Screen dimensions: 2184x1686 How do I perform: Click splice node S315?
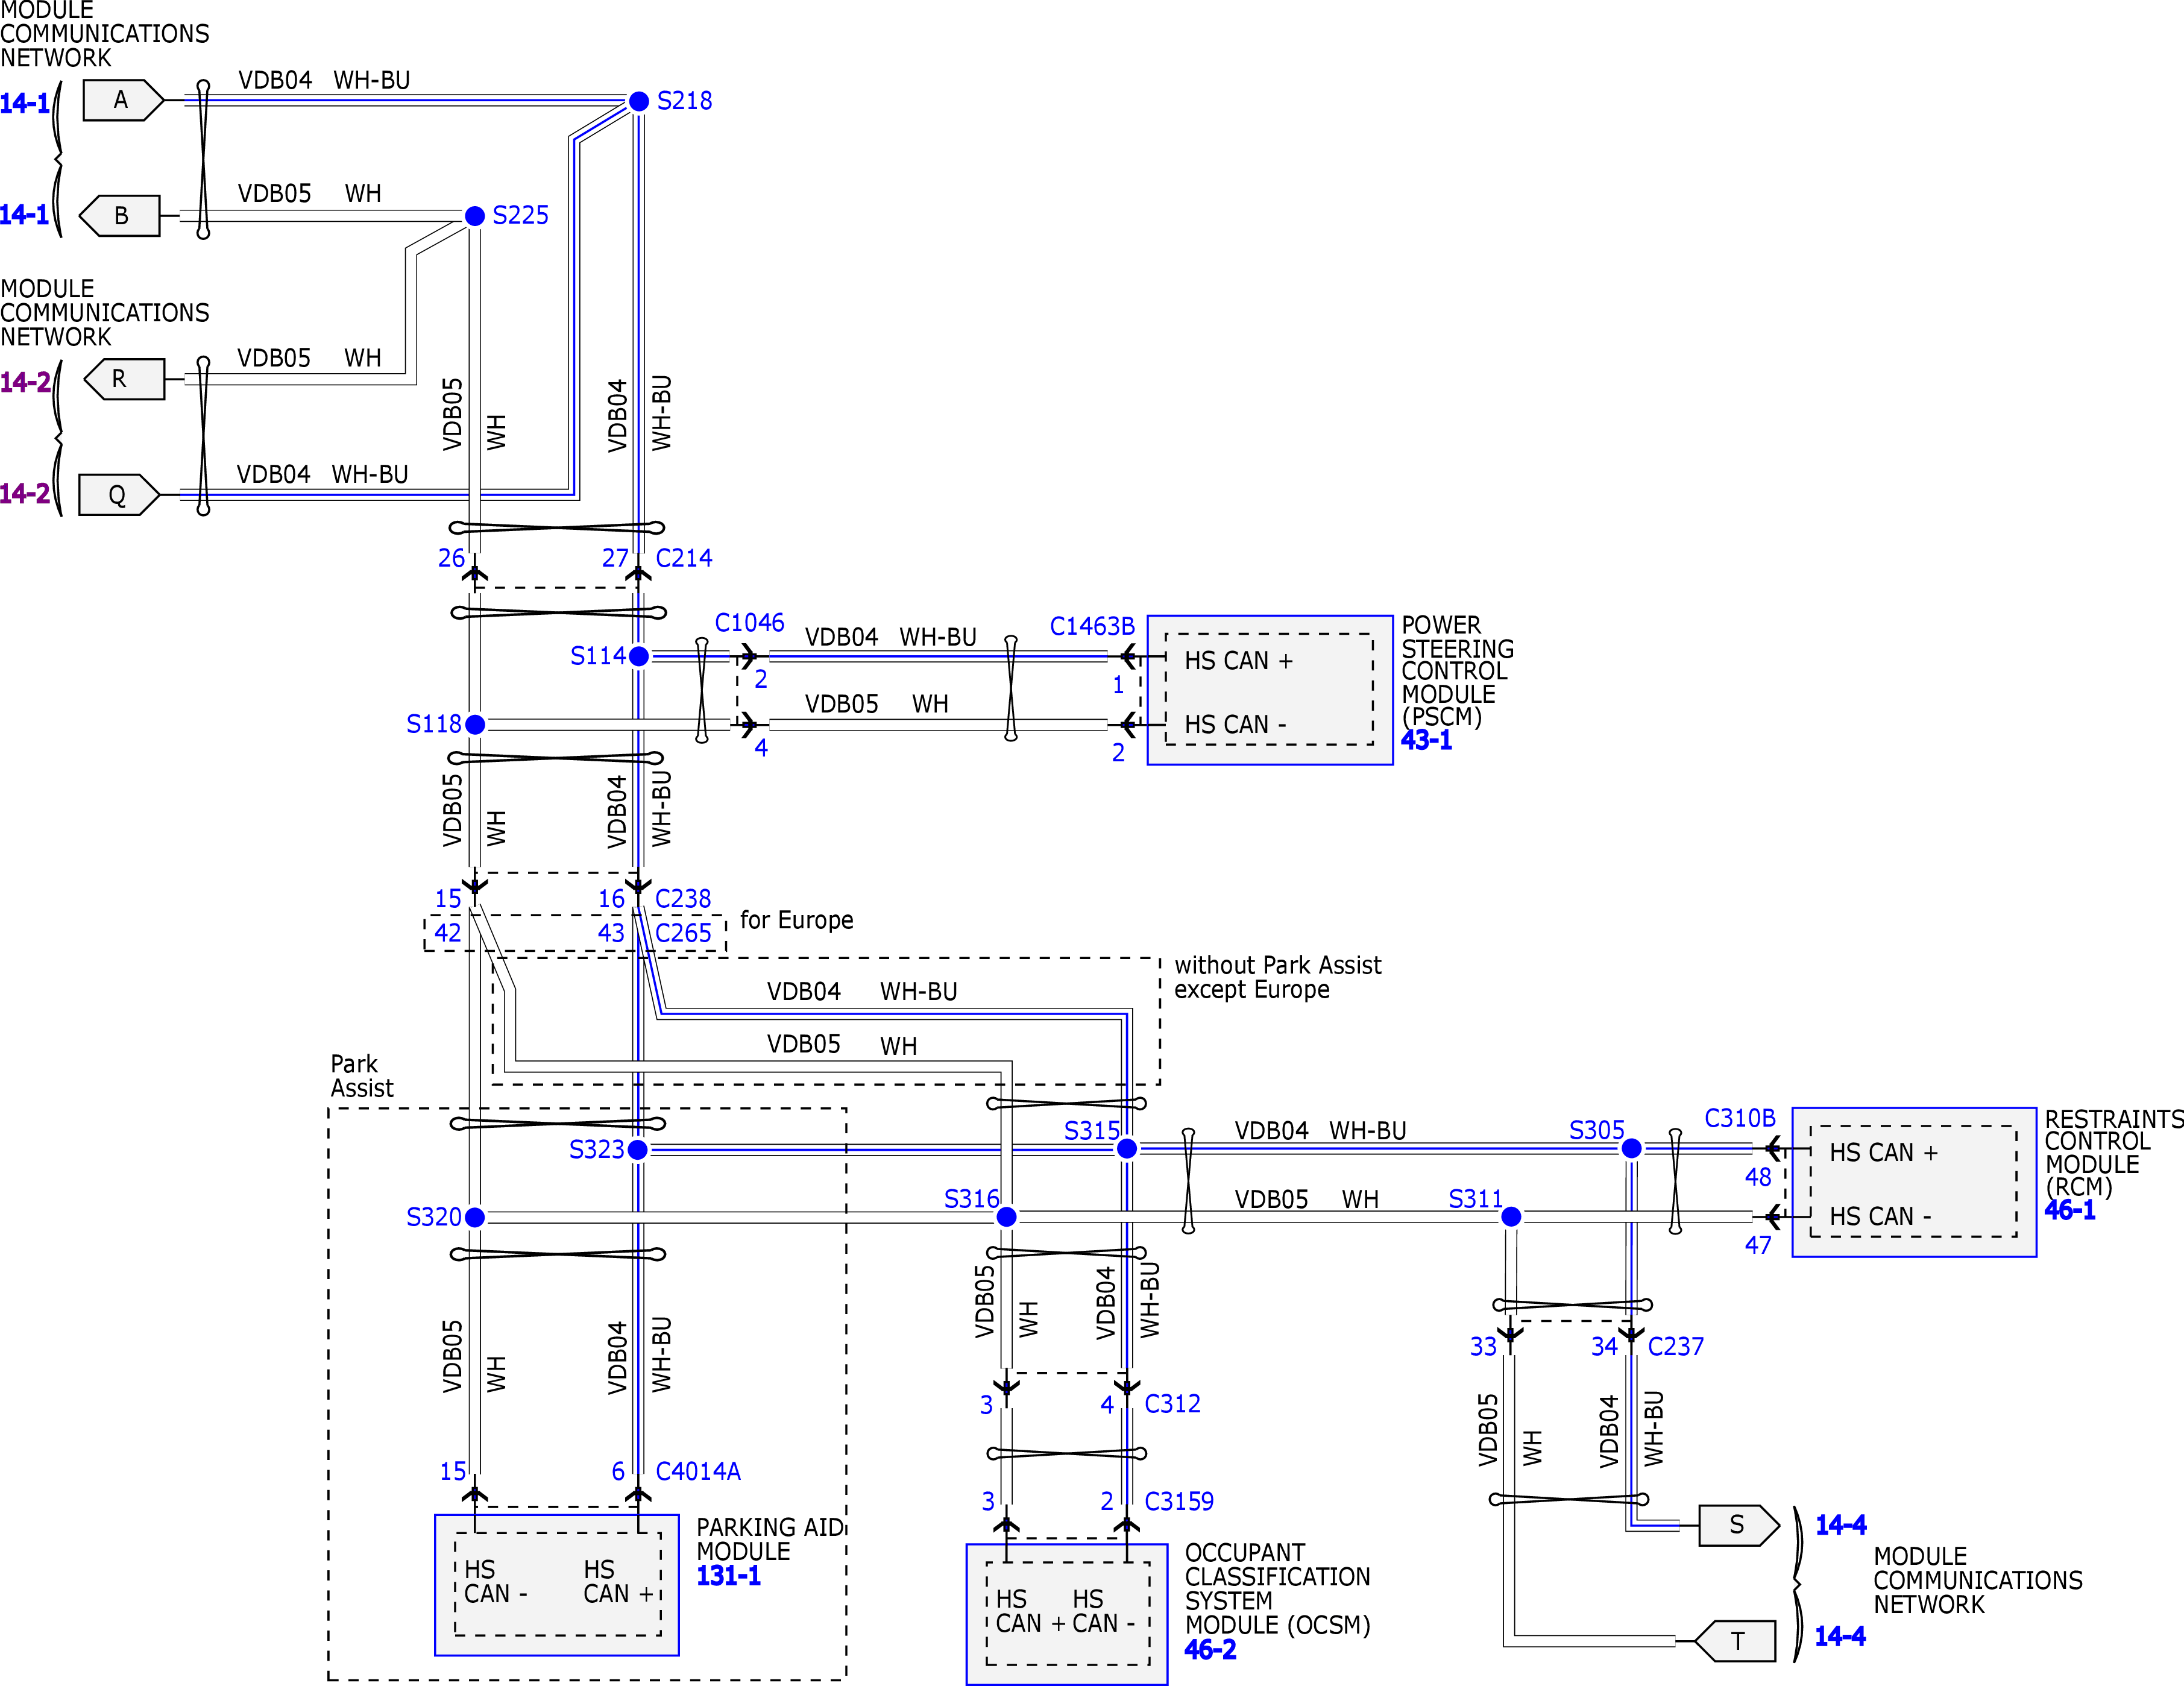1127,1149
